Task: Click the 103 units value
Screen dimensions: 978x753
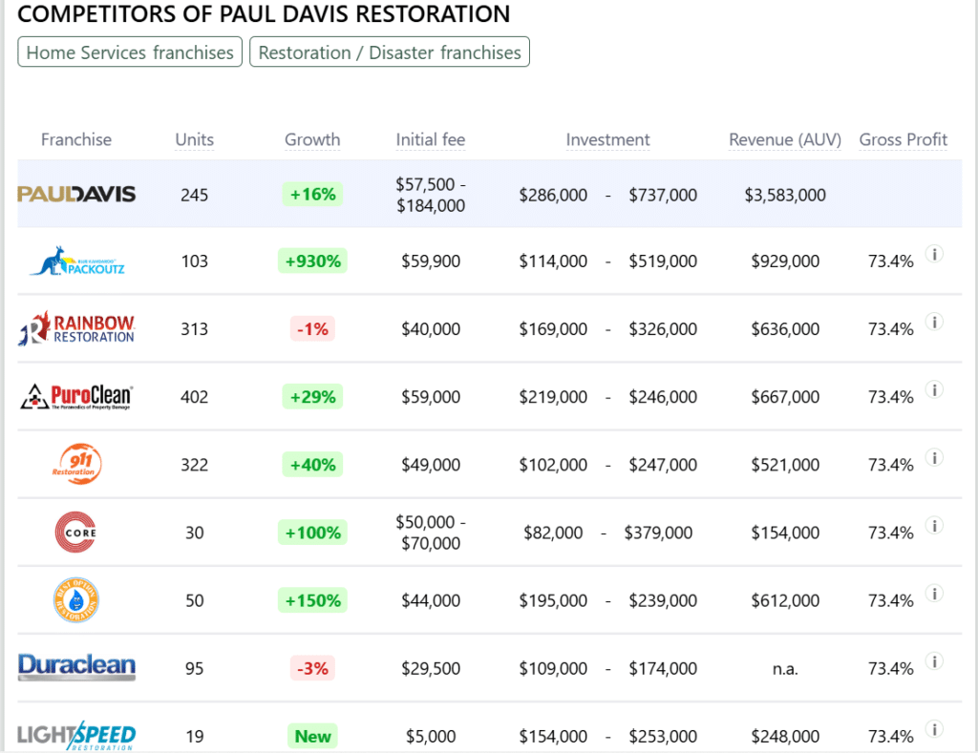Action: click(x=195, y=261)
